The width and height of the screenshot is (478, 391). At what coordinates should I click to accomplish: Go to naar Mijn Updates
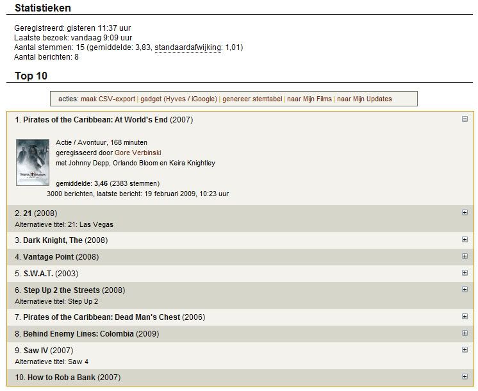(365, 99)
